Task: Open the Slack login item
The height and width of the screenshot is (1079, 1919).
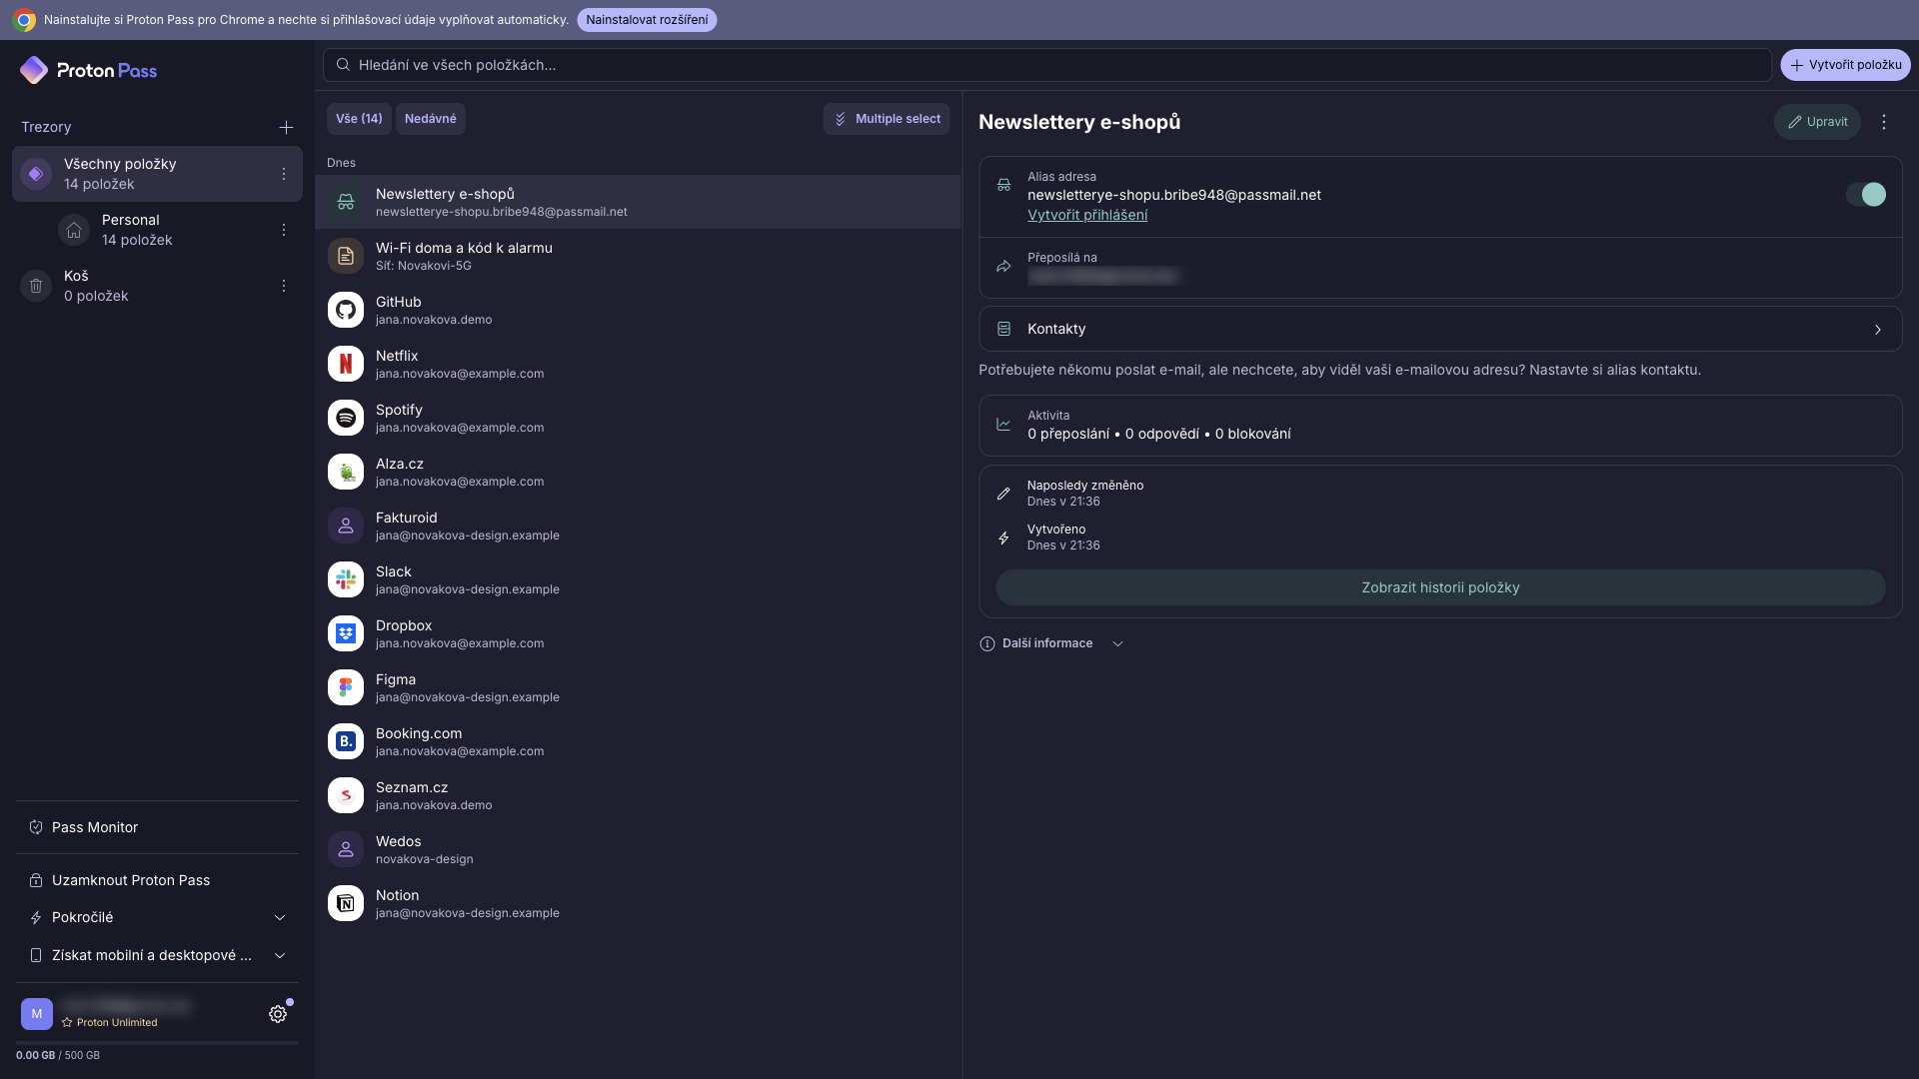Action: [638, 579]
